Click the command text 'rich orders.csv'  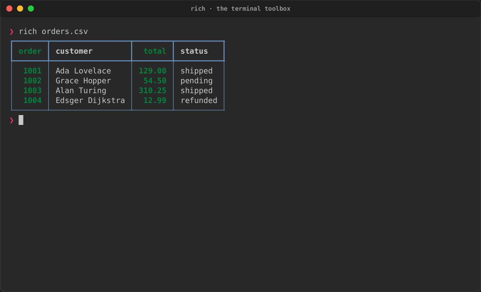(53, 32)
